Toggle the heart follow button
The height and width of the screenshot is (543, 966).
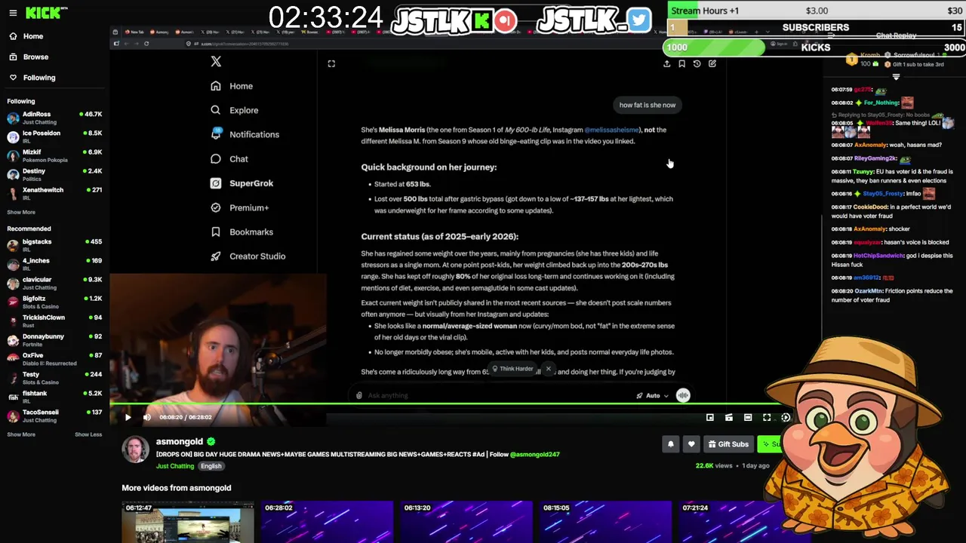tap(691, 444)
